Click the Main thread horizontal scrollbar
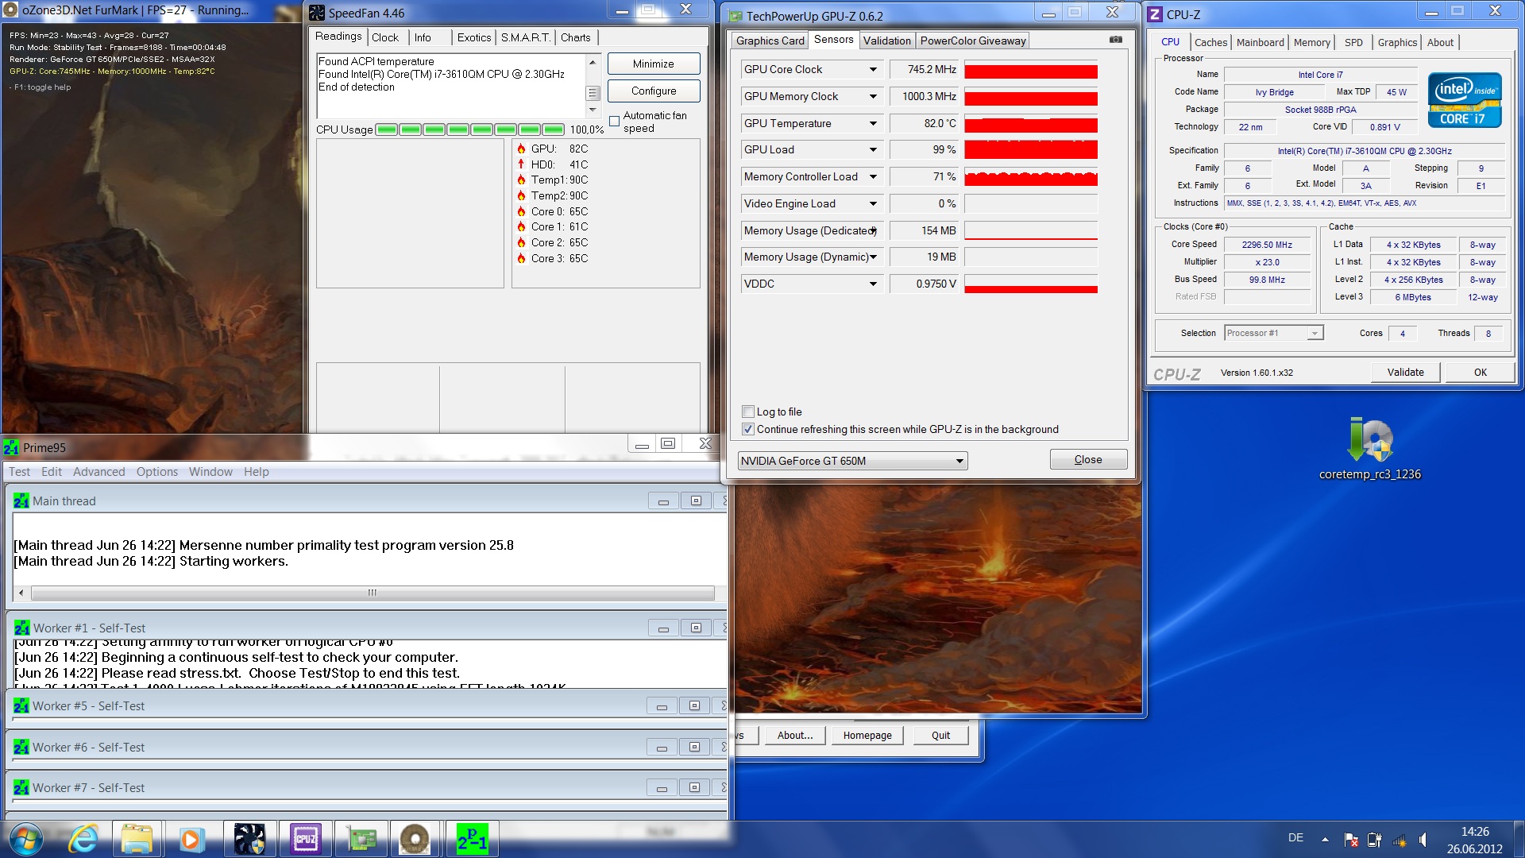1525x858 pixels. 372,593
